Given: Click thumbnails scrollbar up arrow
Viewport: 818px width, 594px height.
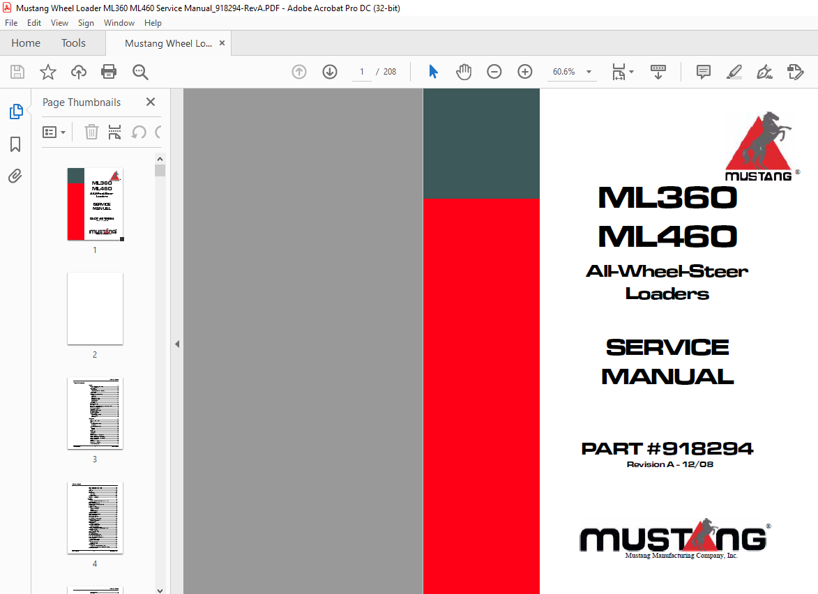Looking at the screenshot, I should [160, 159].
